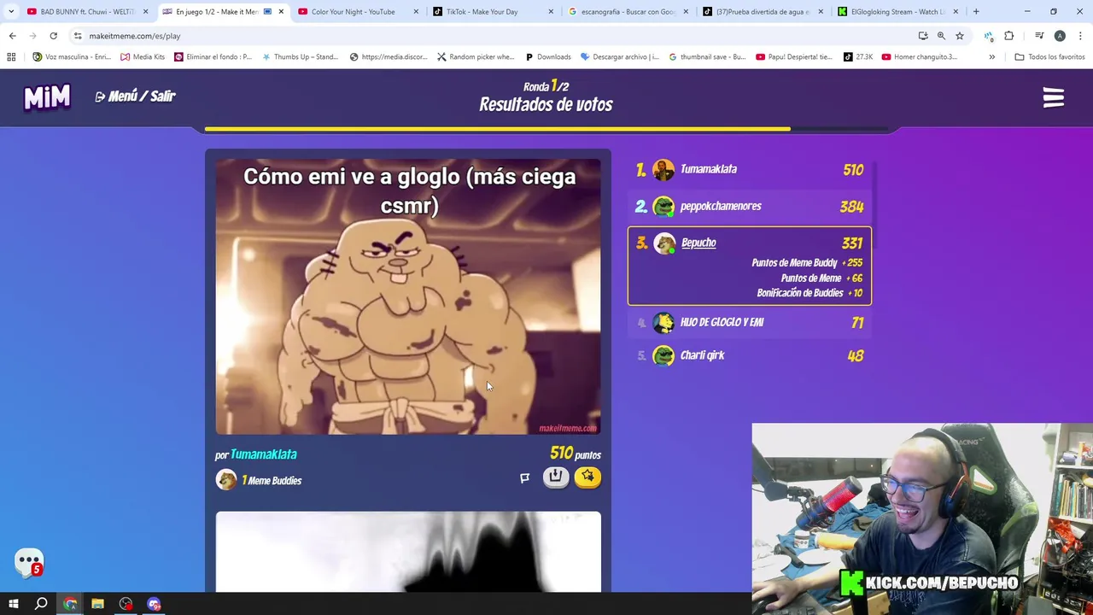Screen dimensions: 1093x615
Task: Switch to TikTok - Make Your Day tab
Action: [493, 12]
